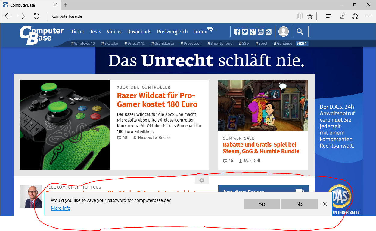Viewport: 376px width, 231px height.
Task: Open site search magnifier icon
Action: (x=300, y=31)
